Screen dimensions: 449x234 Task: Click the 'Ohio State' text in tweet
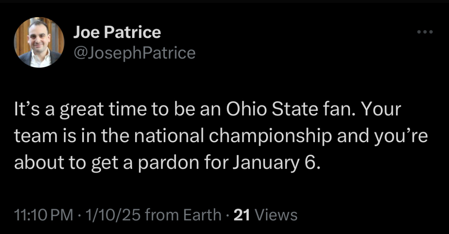[x=260, y=110]
